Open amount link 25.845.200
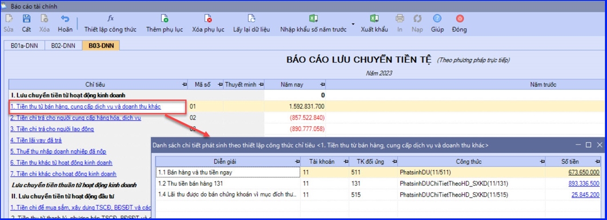607x220 pixels. click(x=586, y=194)
